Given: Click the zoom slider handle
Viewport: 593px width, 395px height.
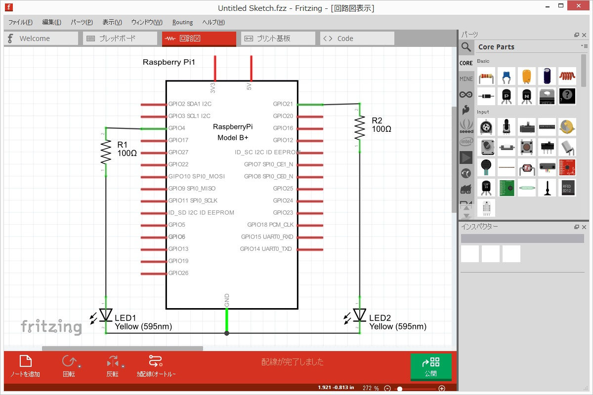Looking at the screenshot, I should pyautogui.click(x=400, y=389).
